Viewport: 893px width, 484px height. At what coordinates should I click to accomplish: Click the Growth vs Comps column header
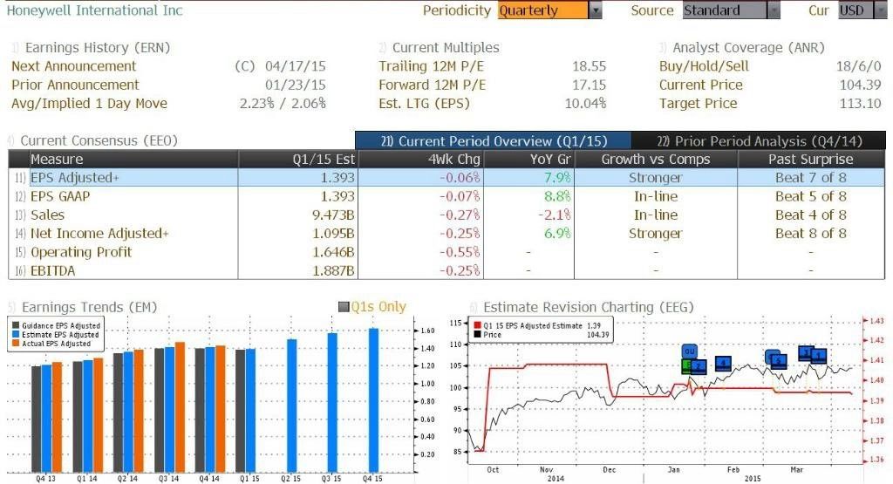pos(656,159)
